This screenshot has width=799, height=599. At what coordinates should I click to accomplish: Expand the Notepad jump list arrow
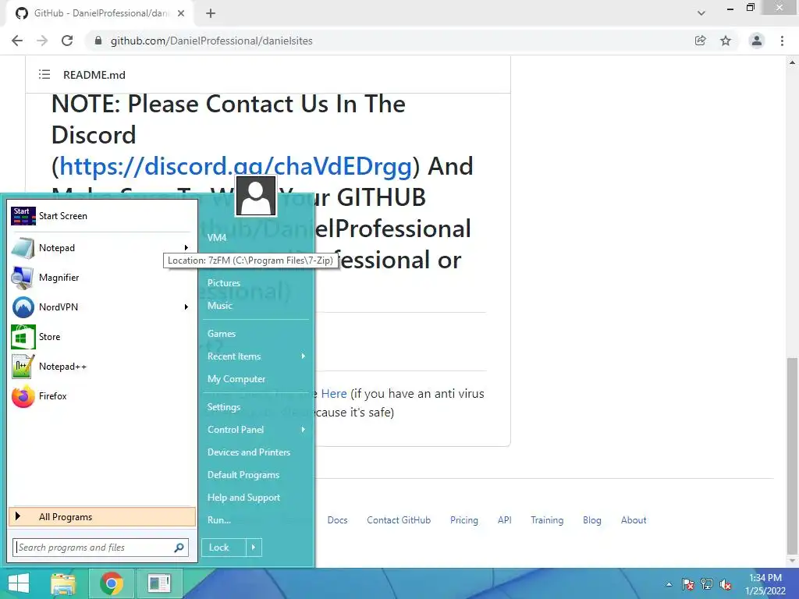(x=186, y=247)
